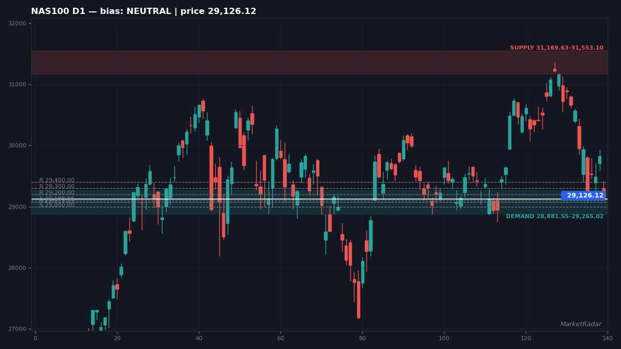Select the SUPPLY 31,169.63-31,553.10 zone label
Viewport: 621px width, 349px height.
click(x=556, y=48)
